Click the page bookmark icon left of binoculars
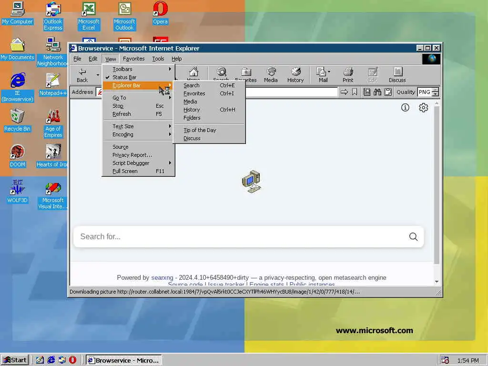This screenshot has width=488, height=366. 367,92
